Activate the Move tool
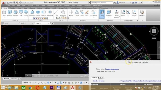This screenshot has height=90, width=161. coord(71,13)
